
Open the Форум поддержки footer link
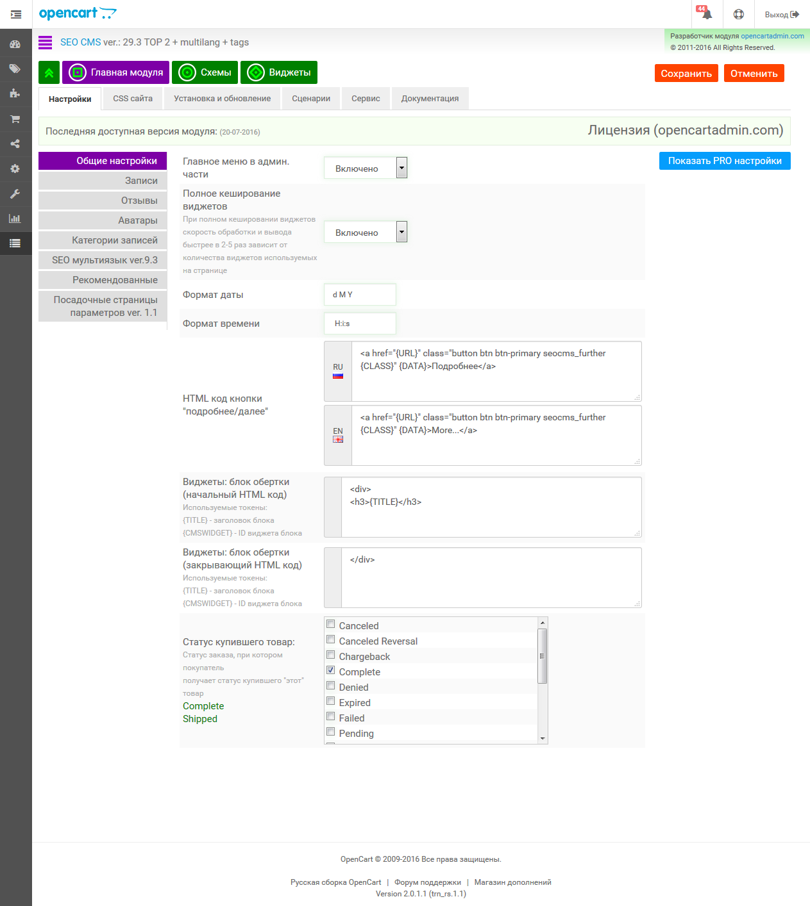pos(428,882)
